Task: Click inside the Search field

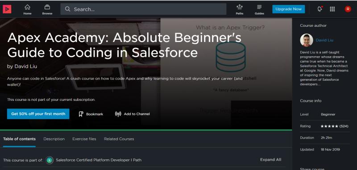Action: pyautogui.click(x=143, y=9)
